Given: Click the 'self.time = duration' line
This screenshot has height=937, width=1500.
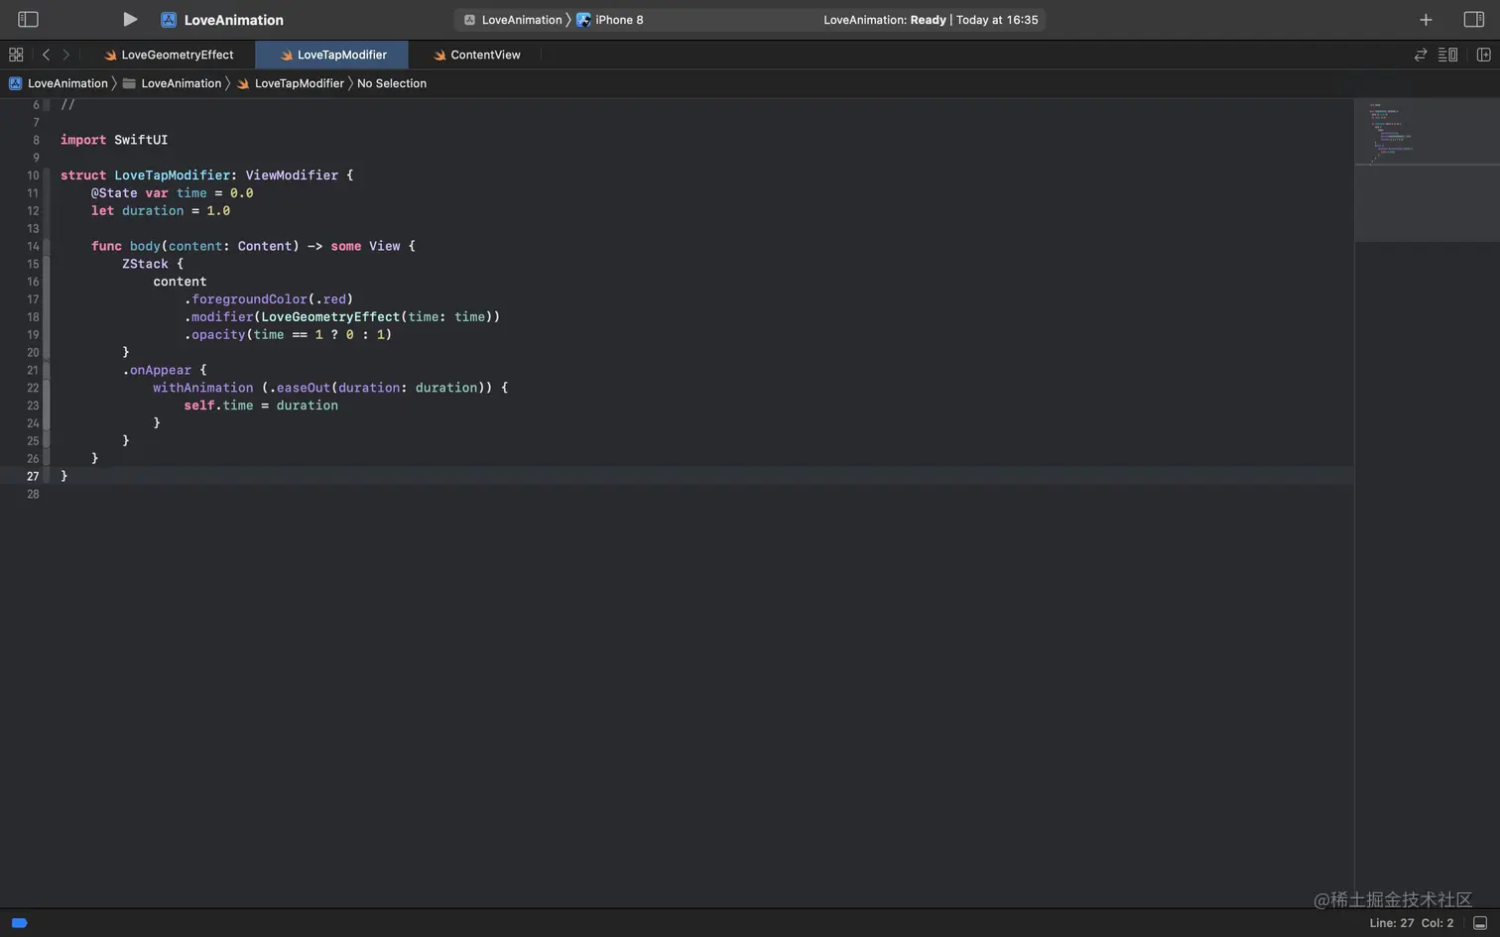Looking at the screenshot, I should [x=261, y=406].
